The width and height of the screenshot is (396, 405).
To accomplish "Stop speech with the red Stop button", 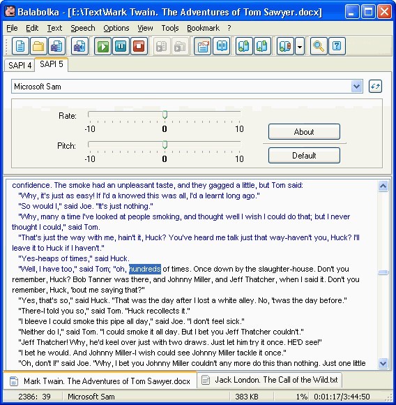I will 139,47.
